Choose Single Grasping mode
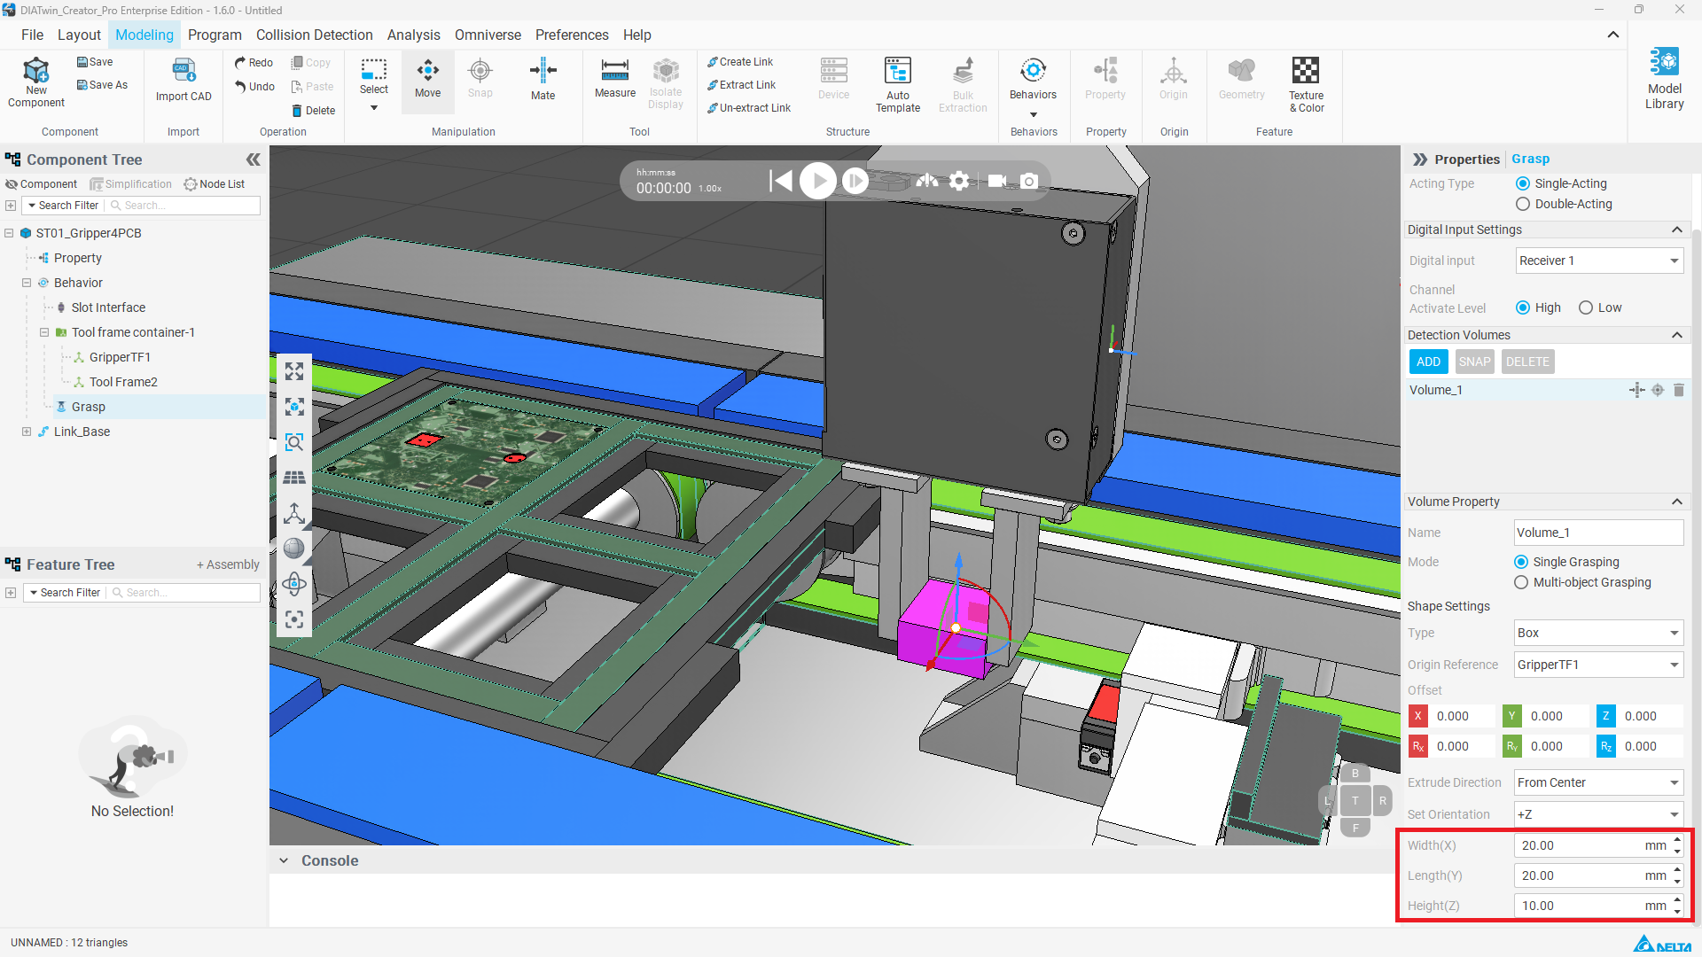The height and width of the screenshot is (957, 1702). click(1566, 562)
